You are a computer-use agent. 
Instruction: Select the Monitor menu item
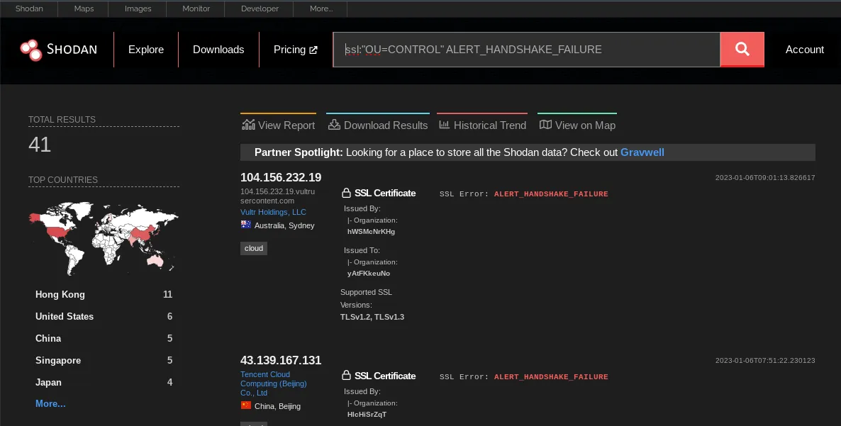point(196,9)
